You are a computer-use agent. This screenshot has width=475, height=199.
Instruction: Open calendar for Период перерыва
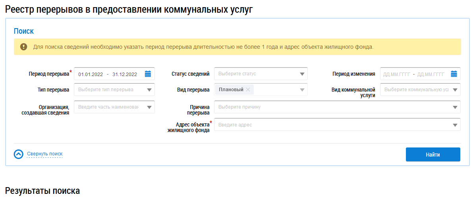(x=148, y=74)
